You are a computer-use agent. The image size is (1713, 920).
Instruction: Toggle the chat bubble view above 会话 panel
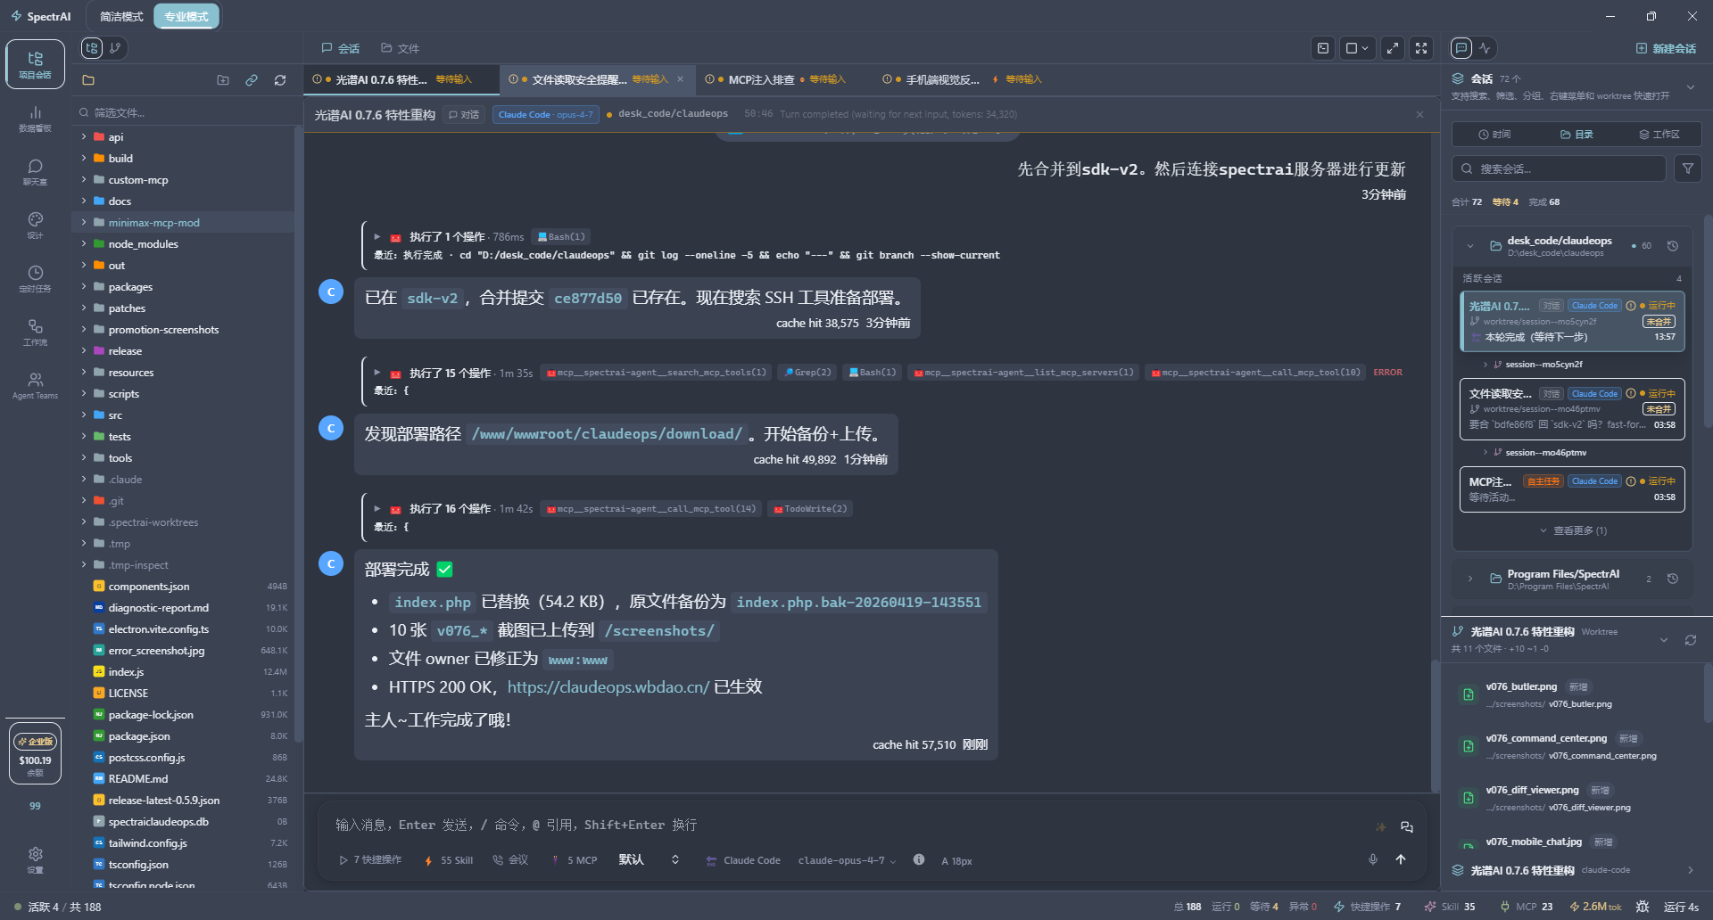pyautogui.click(x=1461, y=48)
